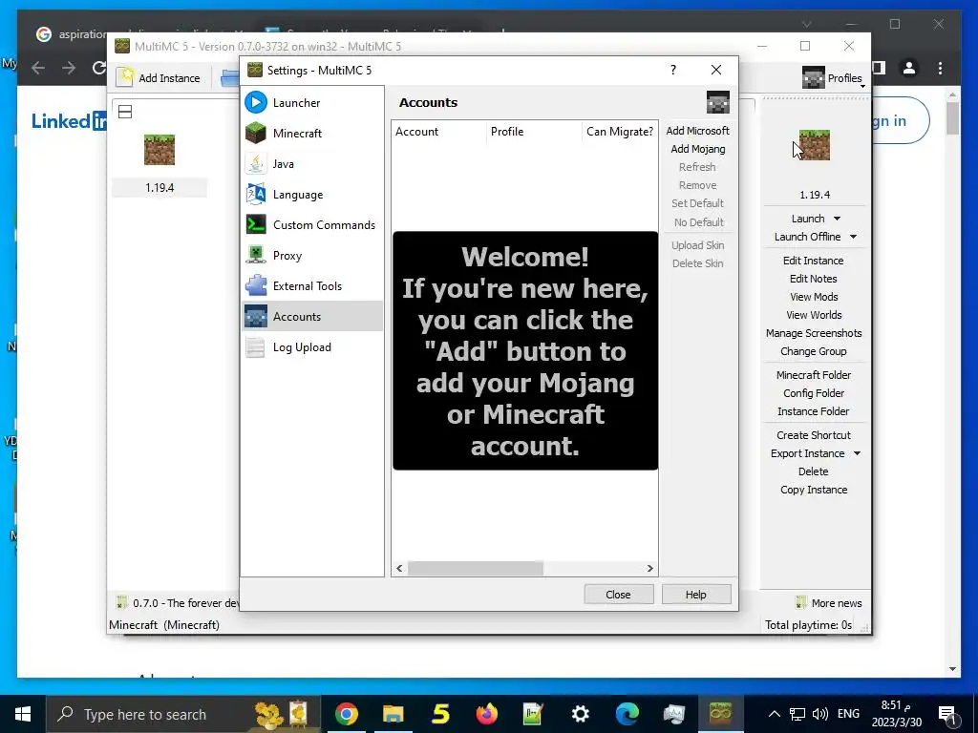Click the Windows Start button
This screenshot has height=733, width=978.
click(23, 714)
